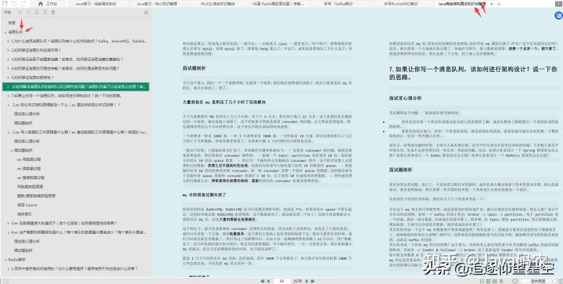The image size is (563, 284).
Task: Open a new tab with the plus button
Action: point(499,4)
